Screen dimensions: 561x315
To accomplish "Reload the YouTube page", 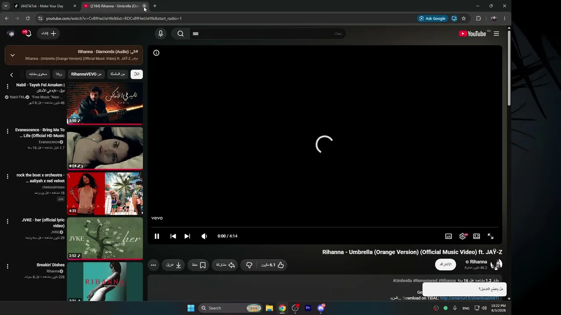I will pos(28,18).
